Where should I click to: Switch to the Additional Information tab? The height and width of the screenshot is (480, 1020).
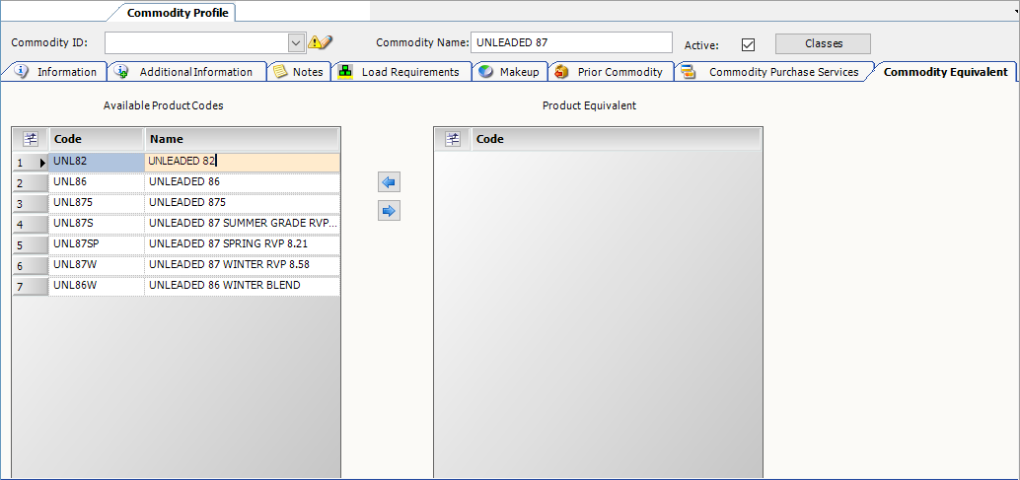(187, 72)
